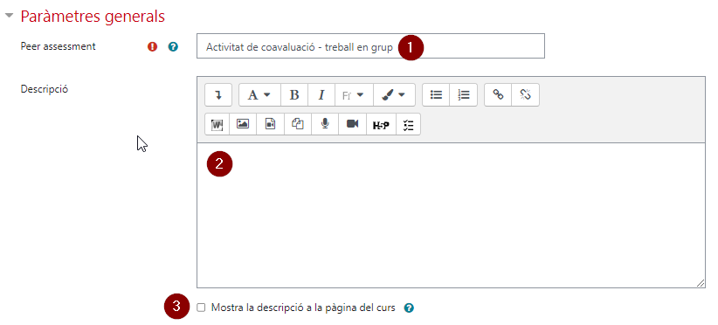Insert H5P content
The width and height of the screenshot is (718, 325).
click(381, 124)
